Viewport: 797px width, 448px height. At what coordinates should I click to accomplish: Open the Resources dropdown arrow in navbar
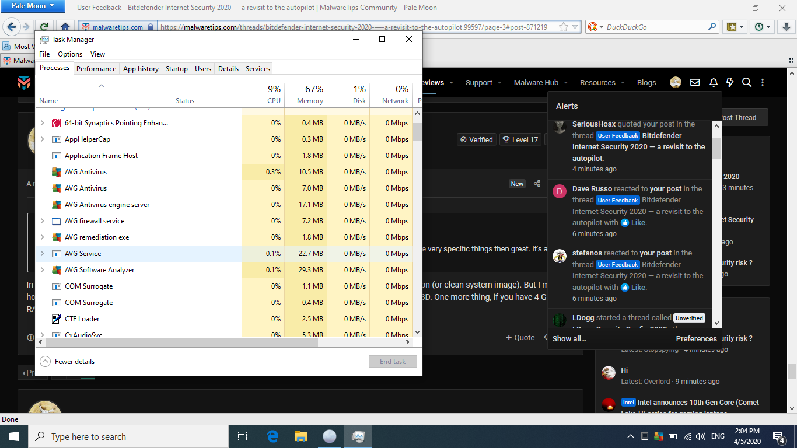pos(623,83)
